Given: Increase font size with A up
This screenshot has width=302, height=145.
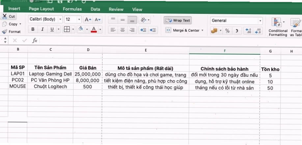Looking at the screenshot, I should 88,19.
